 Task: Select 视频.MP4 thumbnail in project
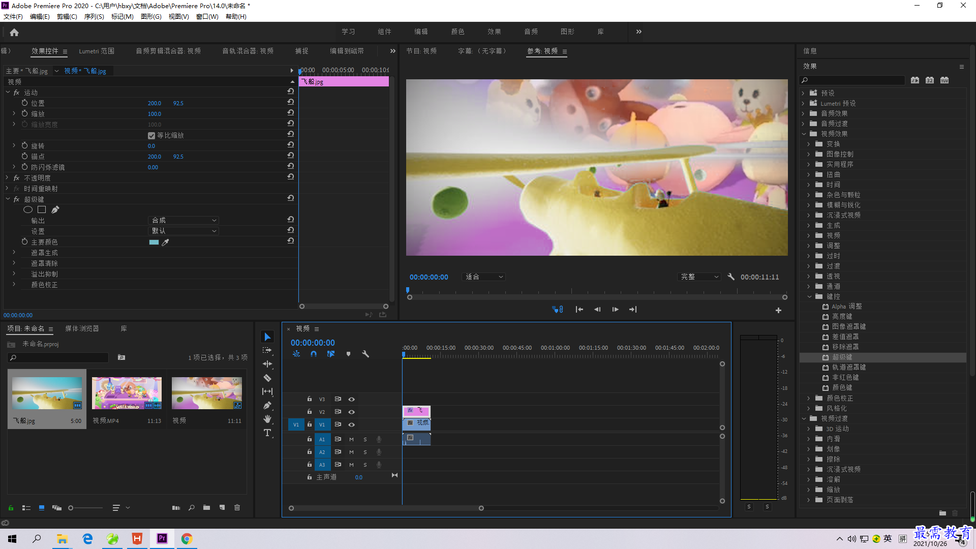click(127, 393)
